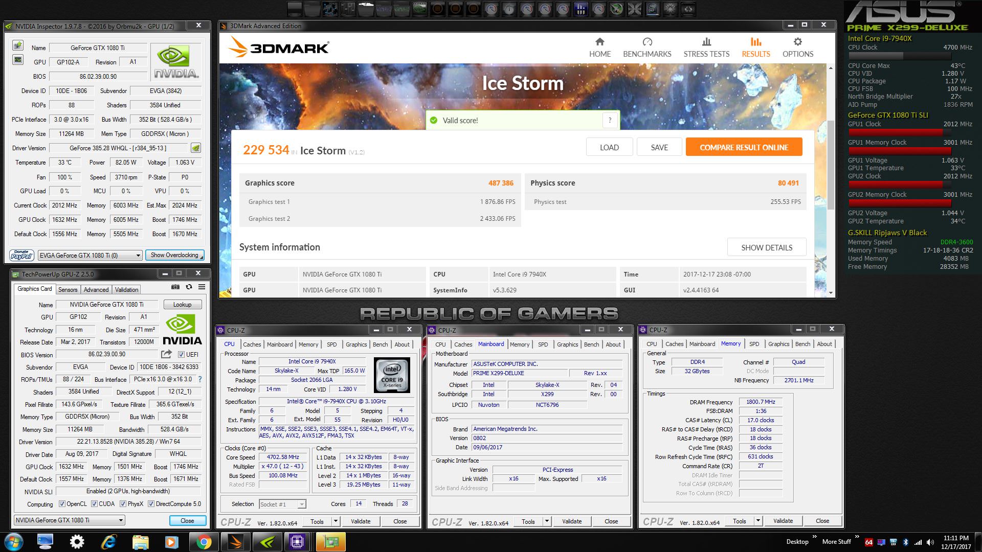Viewport: 982px width, 552px height.
Task: Open the GPU-Z hamburger menu
Action: click(202, 287)
